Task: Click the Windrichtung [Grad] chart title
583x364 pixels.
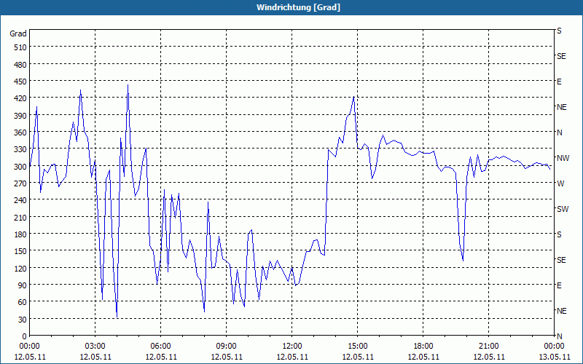Action: pyautogui.click(x=298, y=7)
